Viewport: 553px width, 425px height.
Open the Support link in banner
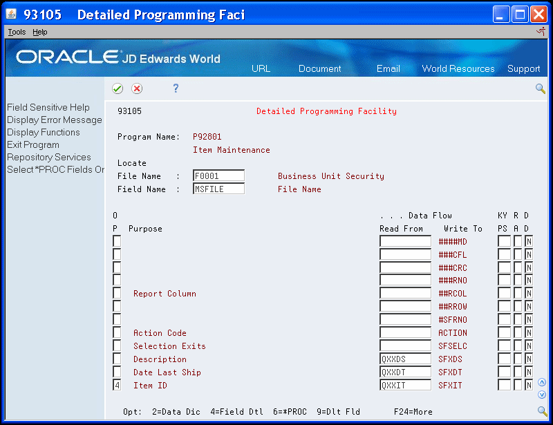[x=523, y=68]
